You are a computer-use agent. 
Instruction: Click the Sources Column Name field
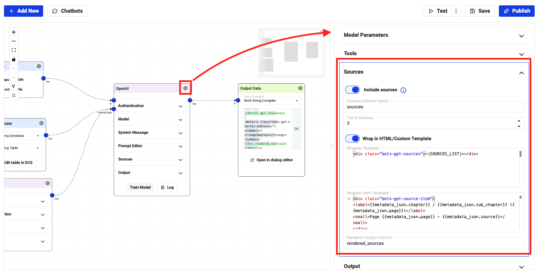point(434,107)
